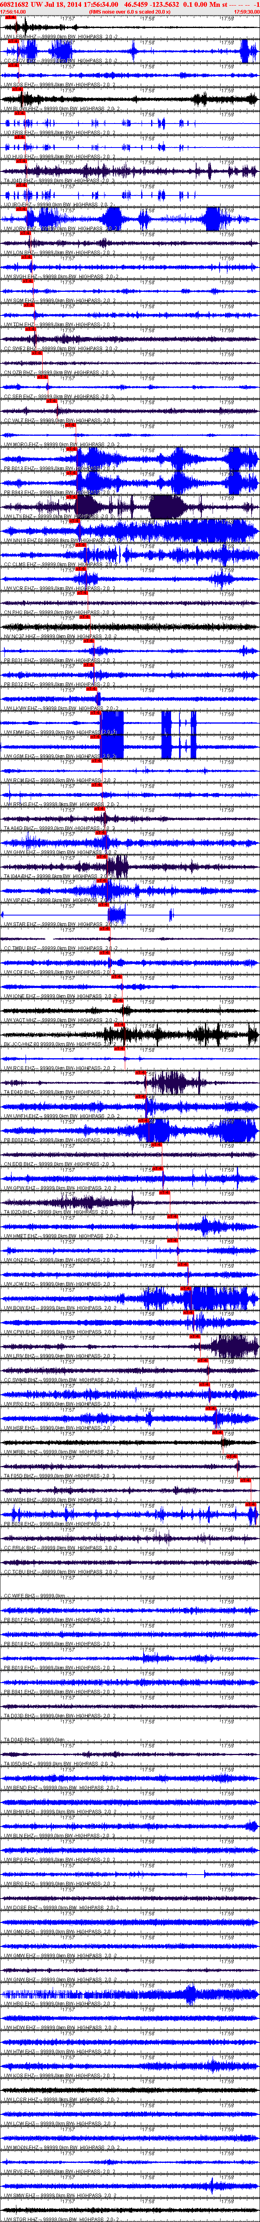This screenshot has height=2222, width=260.
Task: Select the BK.JCC HHZ station label
Action: click(x=21, y=1045)
